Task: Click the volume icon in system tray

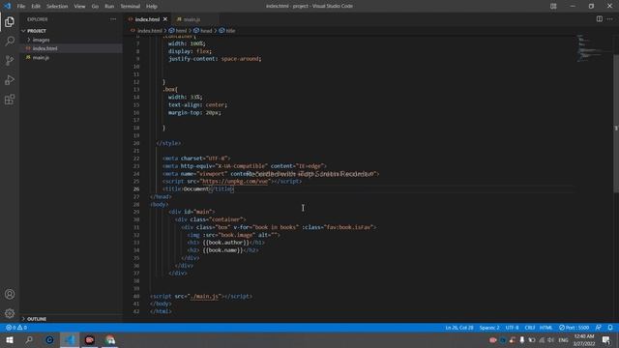Action: pyautogui.click(x=551, y=339)
